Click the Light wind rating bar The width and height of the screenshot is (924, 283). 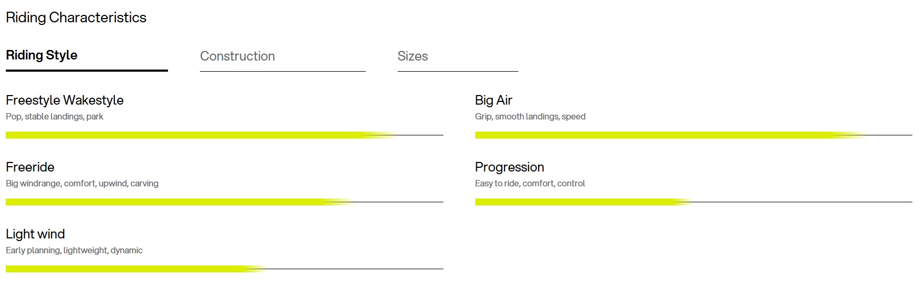point(224,269)
